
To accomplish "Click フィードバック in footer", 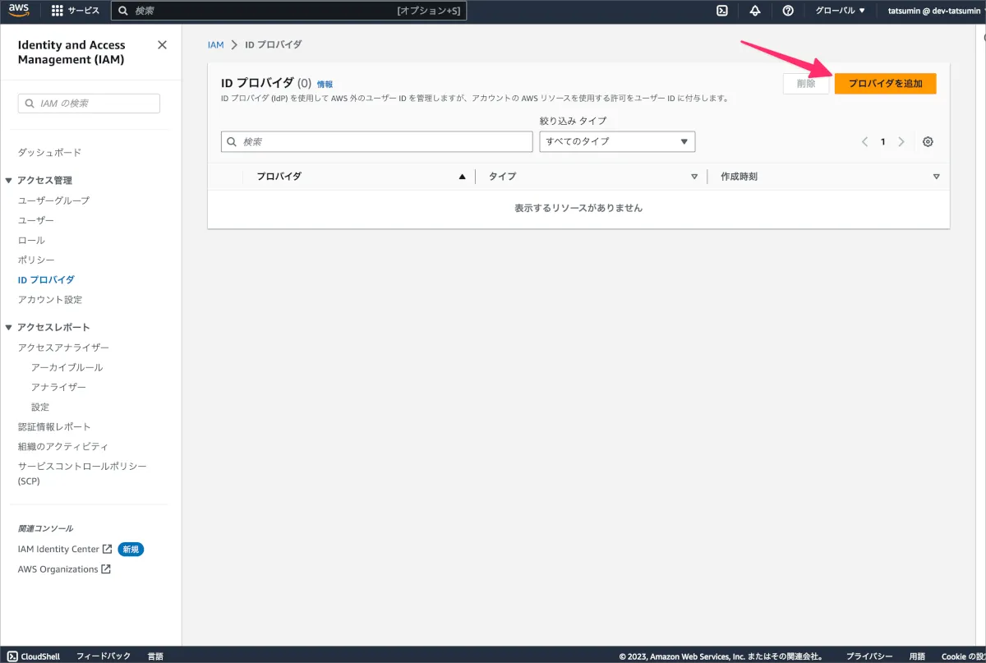I will coord(103,656).
